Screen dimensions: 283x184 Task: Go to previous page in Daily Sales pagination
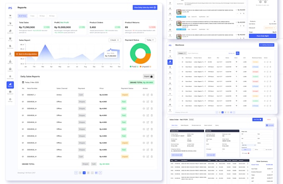(x=76, y=173)
